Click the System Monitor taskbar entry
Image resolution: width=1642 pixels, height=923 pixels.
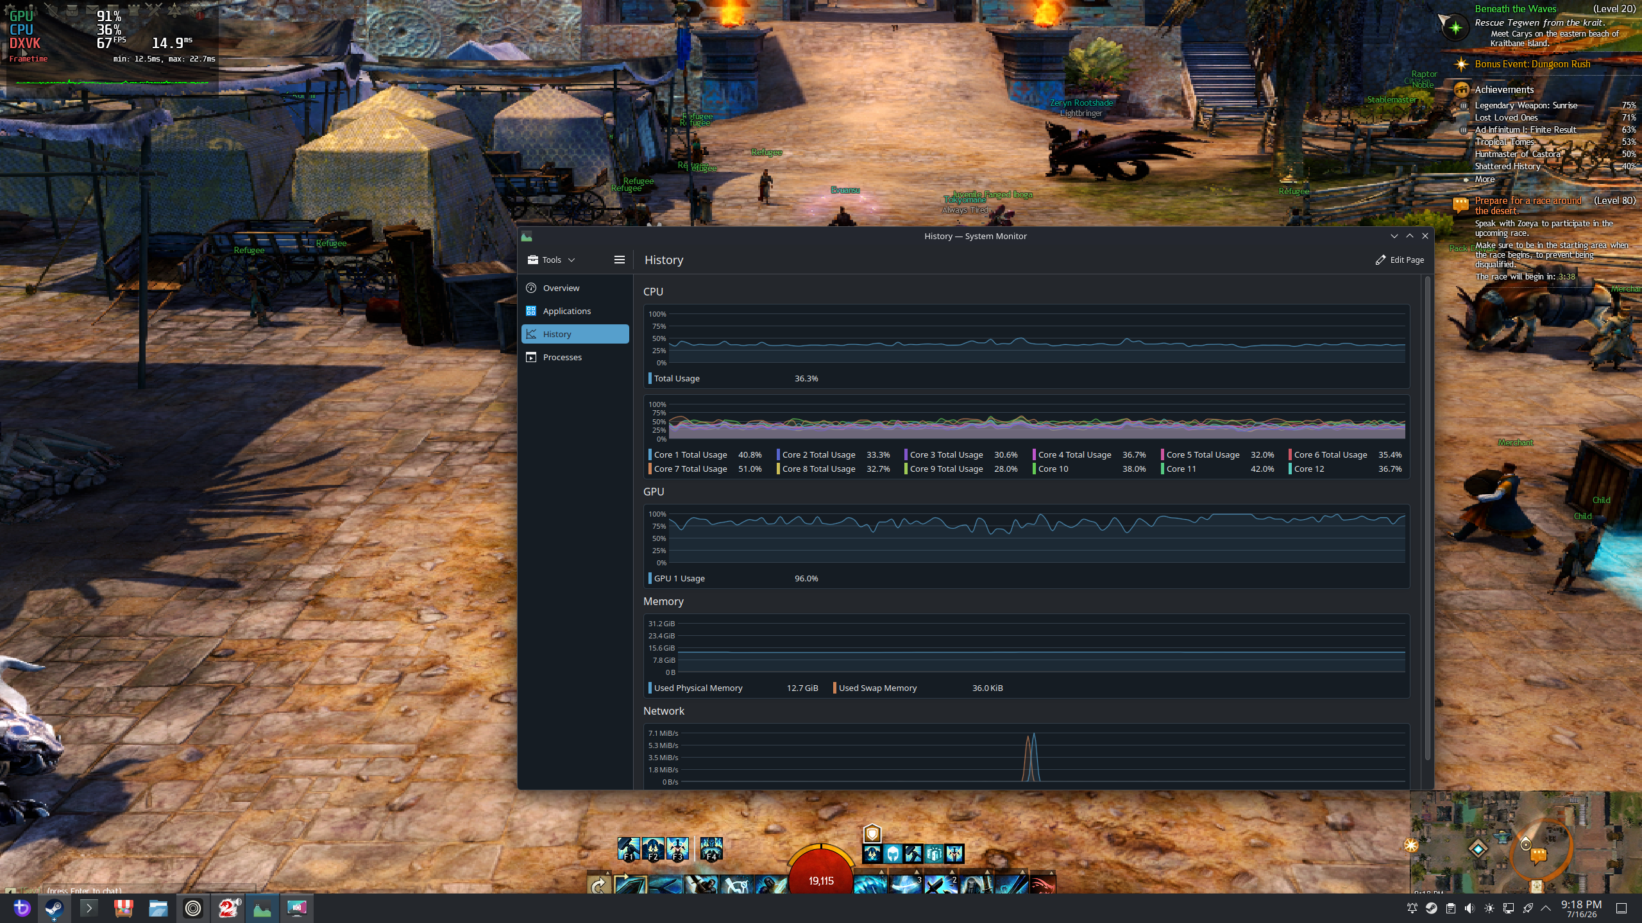pos(262,908)
